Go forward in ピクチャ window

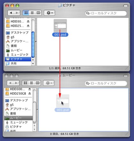tap(17, 13)
